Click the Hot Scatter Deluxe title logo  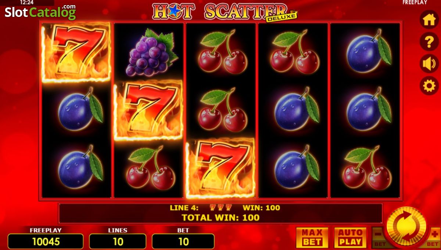[225, 12]
